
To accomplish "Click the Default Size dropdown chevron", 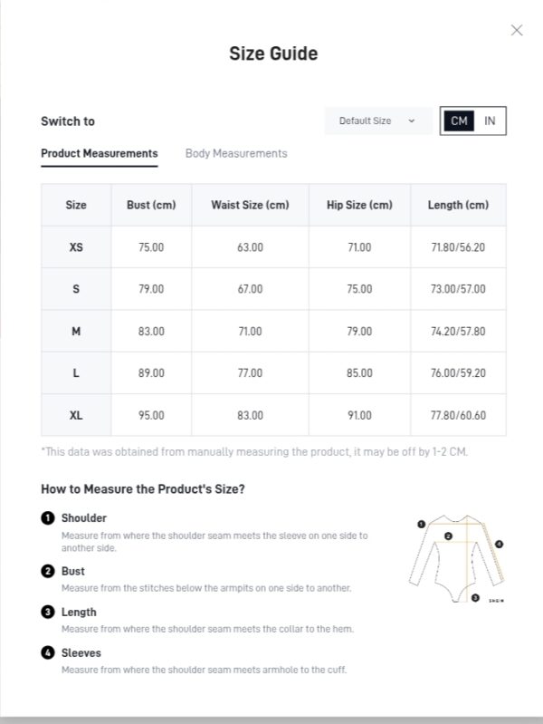I will 412,121.
